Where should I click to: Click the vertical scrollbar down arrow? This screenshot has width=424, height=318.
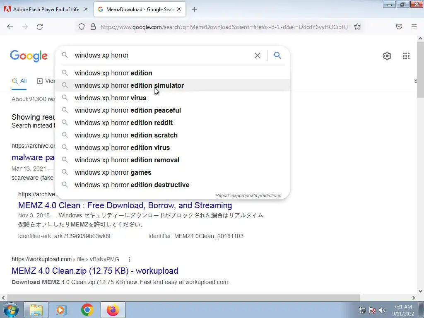tap(421, 291)
